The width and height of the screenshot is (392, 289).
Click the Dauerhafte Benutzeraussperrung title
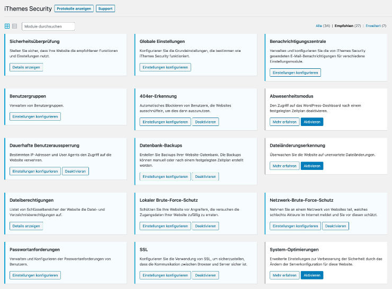tap(44, 146)
